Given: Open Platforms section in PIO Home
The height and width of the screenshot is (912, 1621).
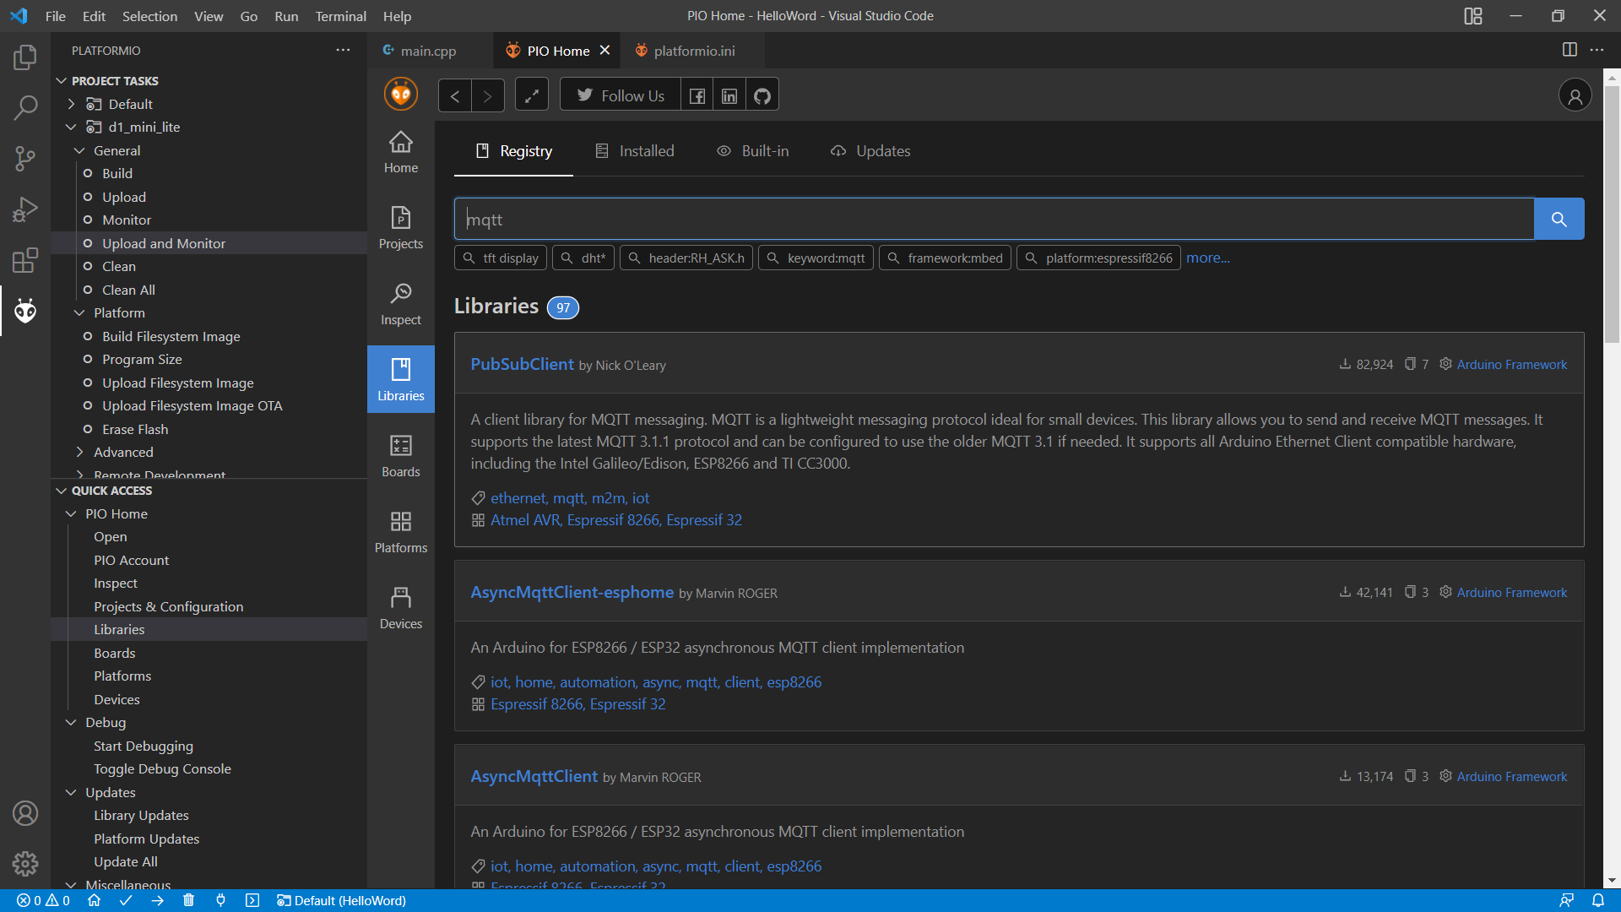Looking at the screenshot, I should click(401, 532).
